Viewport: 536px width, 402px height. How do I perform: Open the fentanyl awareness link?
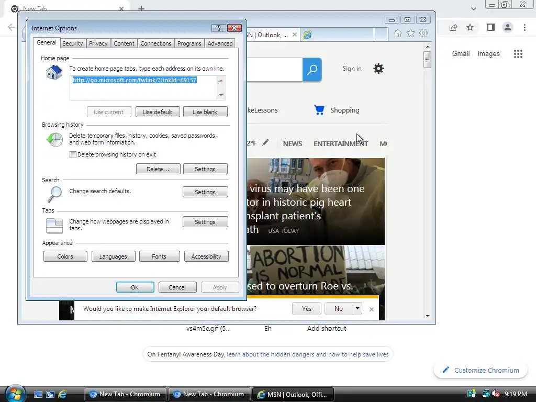point(308,354)
